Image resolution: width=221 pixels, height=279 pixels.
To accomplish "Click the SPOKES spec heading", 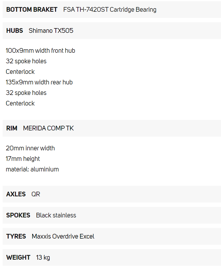I will coord(18,215).
